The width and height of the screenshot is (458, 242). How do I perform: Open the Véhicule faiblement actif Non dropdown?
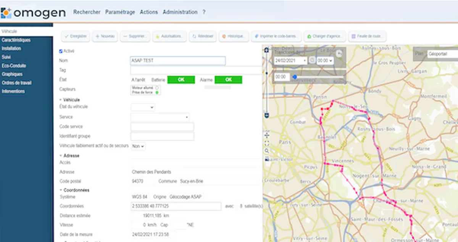[138, 146]
